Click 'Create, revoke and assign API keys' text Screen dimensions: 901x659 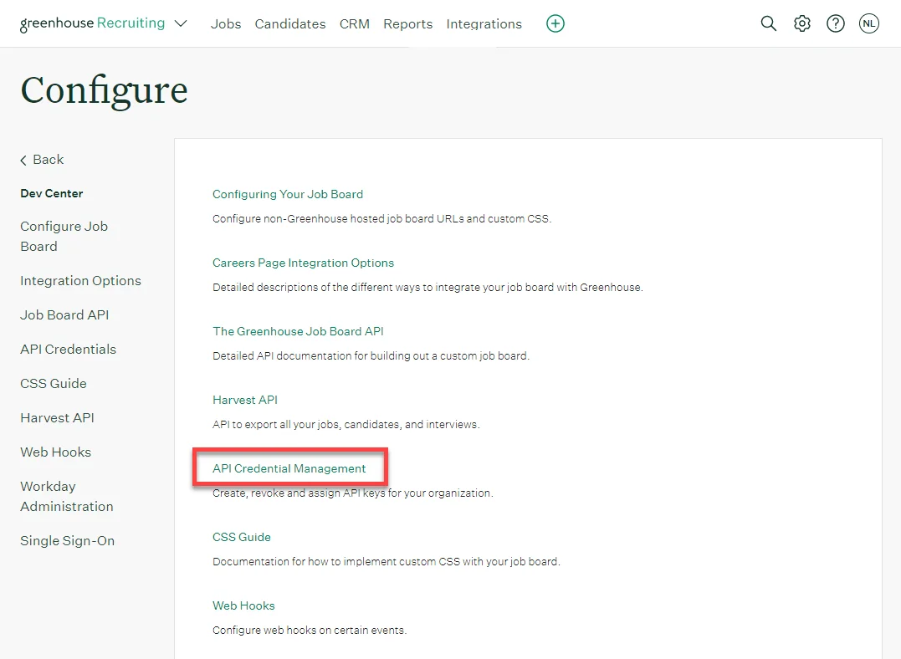(353, 493)
